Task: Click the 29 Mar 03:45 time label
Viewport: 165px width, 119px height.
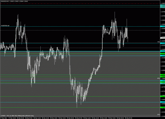Action: [x=70, y=118]
